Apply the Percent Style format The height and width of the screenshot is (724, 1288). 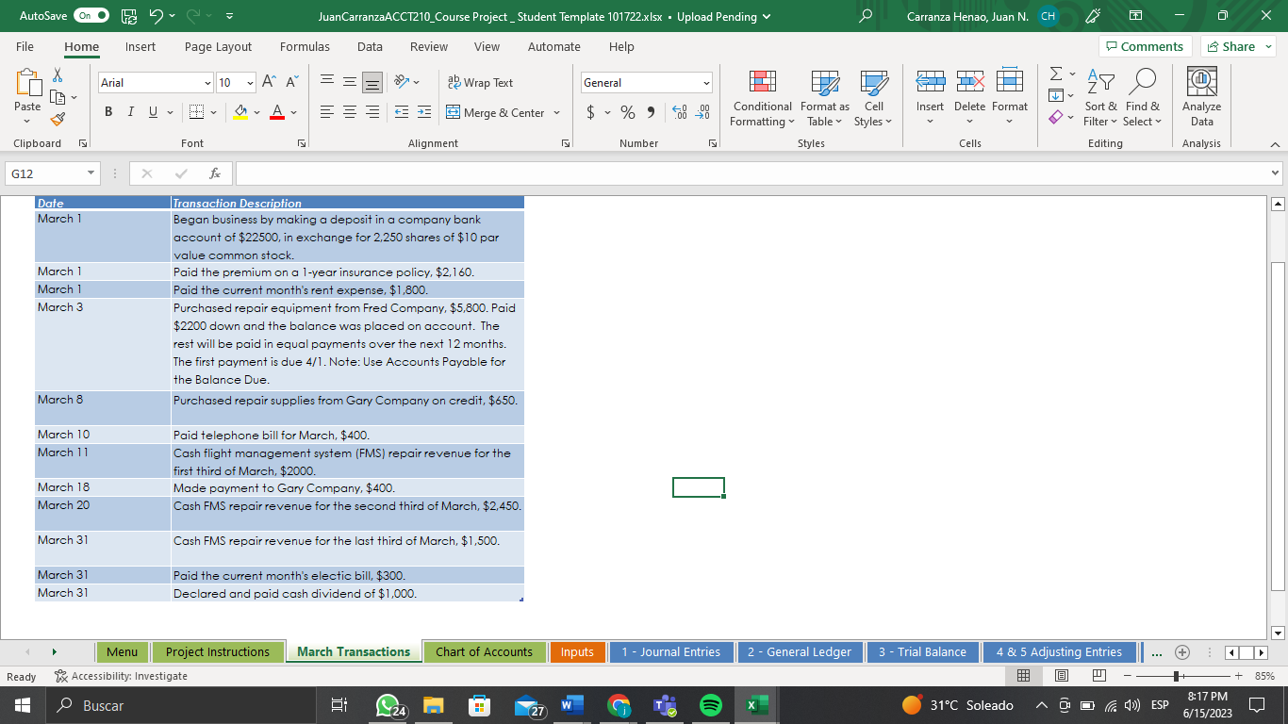coord(627,111)
